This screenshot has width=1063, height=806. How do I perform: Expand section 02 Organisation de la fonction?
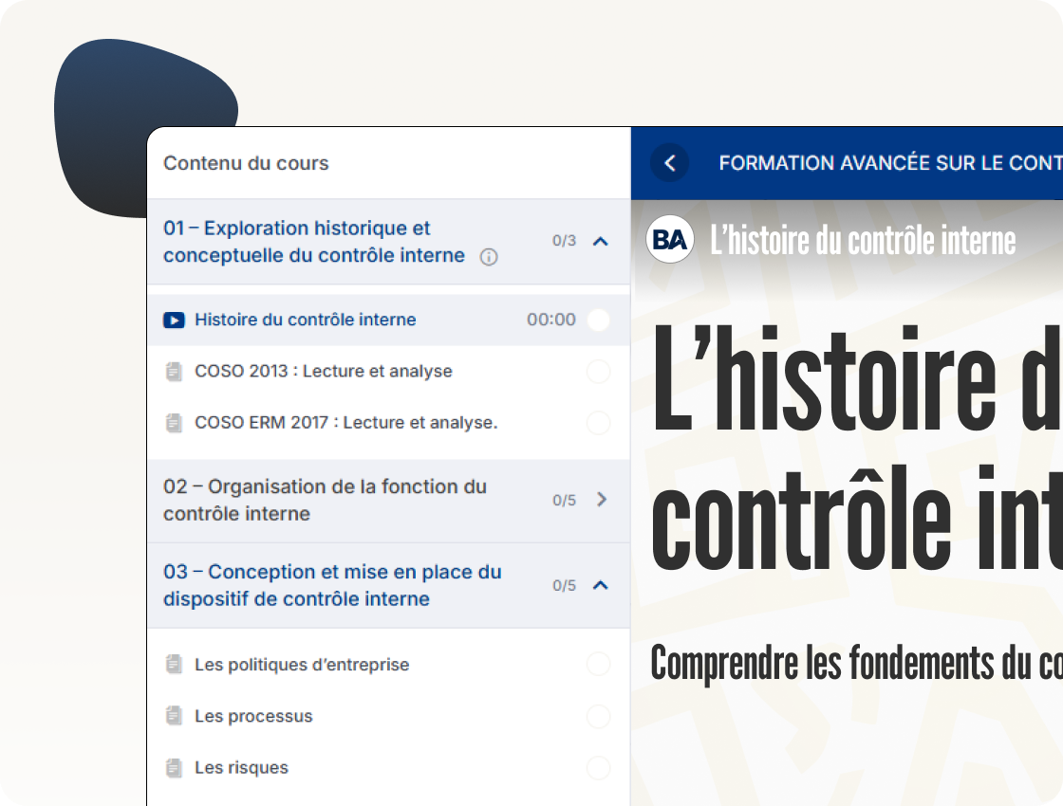point(601,500)
